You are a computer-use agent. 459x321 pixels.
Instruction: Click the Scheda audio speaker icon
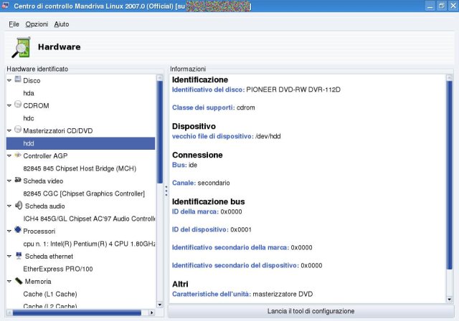pyautogui.click(x=18, y=205)
